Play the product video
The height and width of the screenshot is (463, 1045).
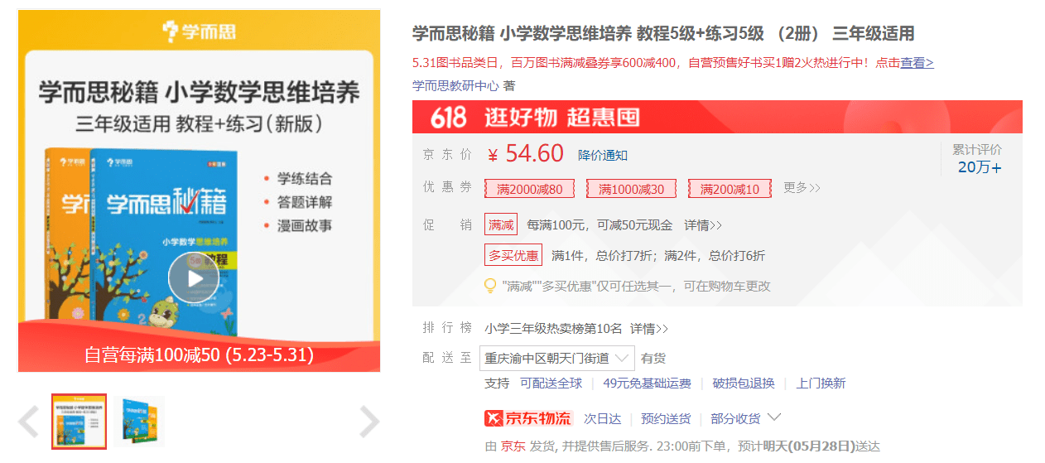tap(194, 278)
